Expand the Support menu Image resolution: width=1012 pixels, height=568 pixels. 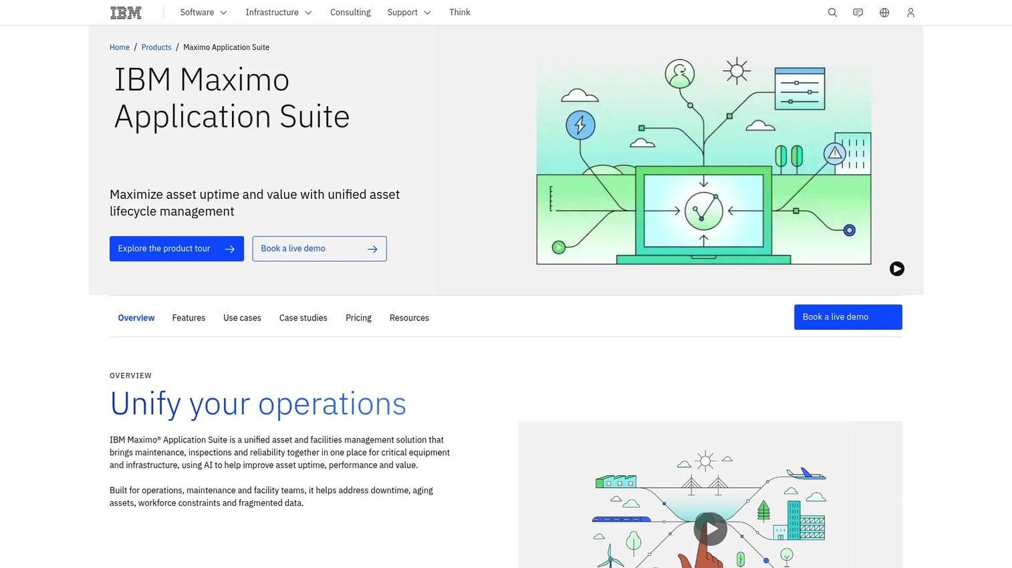[408, 12]
